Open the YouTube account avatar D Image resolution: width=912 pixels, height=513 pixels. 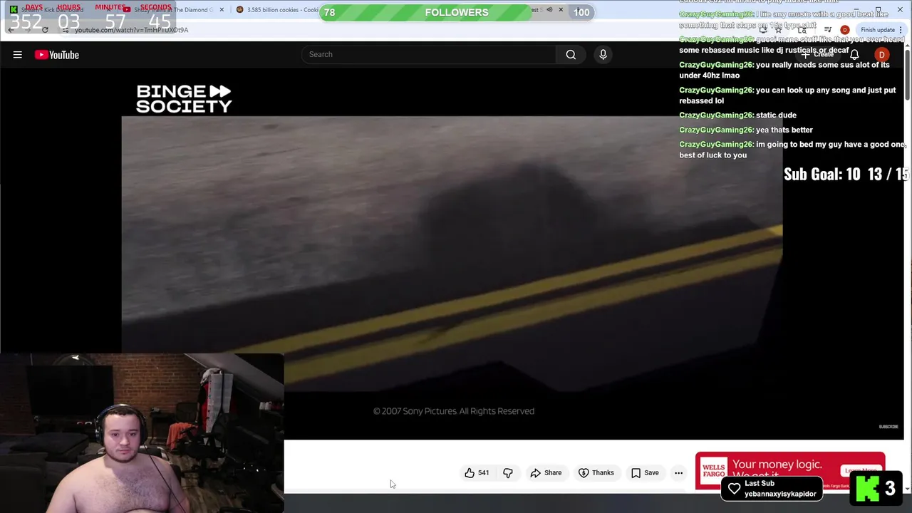(882, 55)
